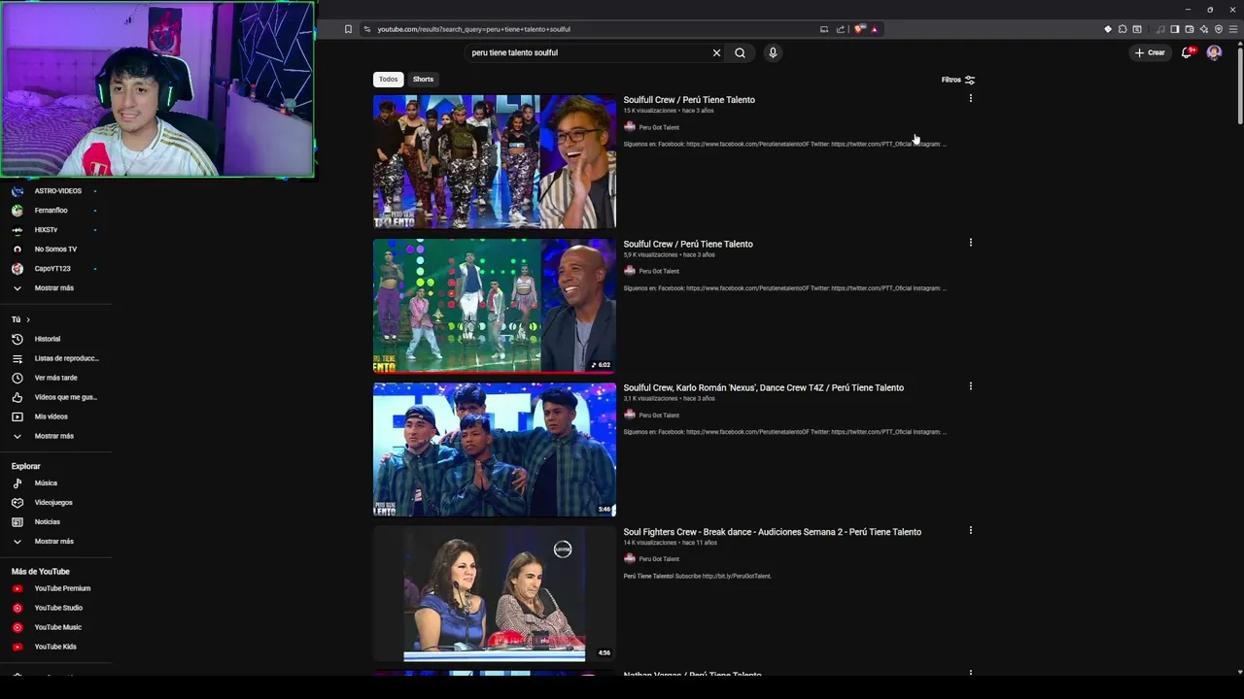Open CapoYT123 subscription channel
The width and height of the screenshot is (1244, 699).
click(x=52, y=269)
